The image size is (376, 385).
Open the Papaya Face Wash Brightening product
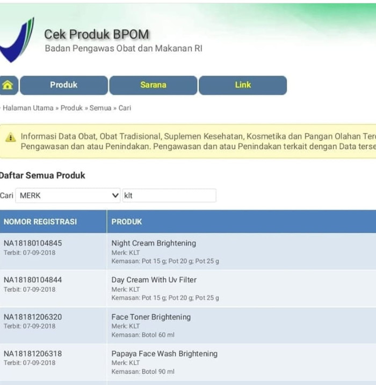point(164,353)
